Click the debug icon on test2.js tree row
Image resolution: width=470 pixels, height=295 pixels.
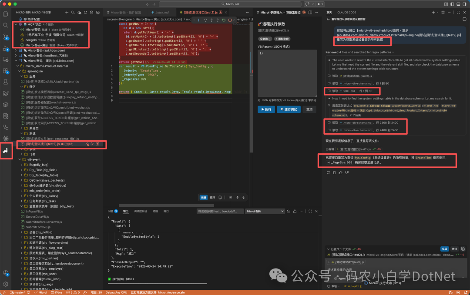click(x=97, y=144)
